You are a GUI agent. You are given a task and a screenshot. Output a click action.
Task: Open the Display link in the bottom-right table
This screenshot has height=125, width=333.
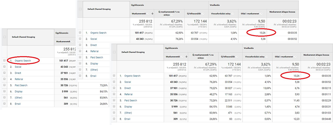[x=128, y=107]
